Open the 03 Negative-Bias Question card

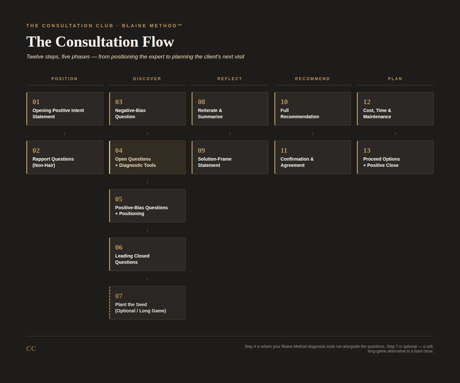pos(147,109)
